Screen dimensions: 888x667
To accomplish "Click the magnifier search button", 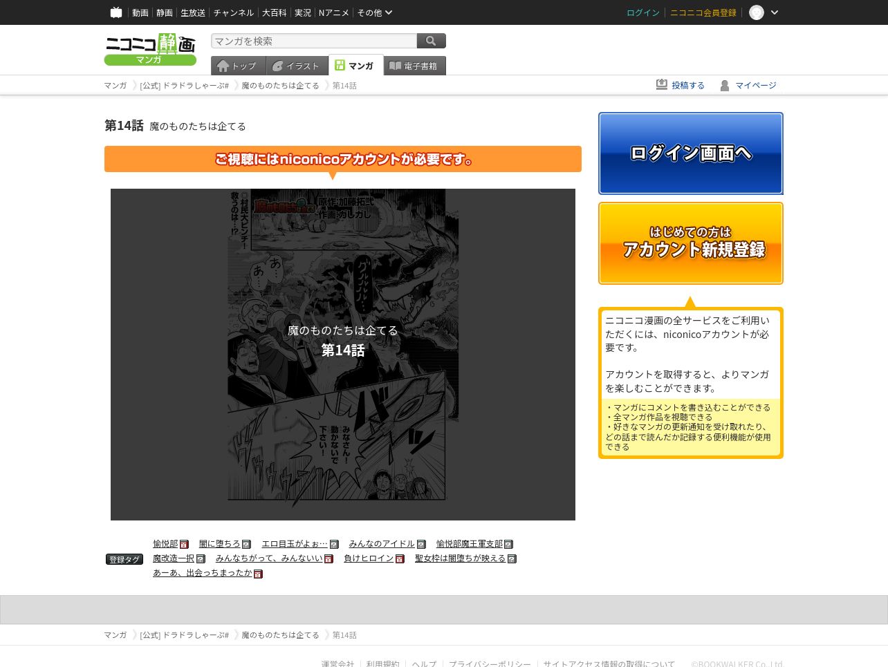I will click(432, 41).
